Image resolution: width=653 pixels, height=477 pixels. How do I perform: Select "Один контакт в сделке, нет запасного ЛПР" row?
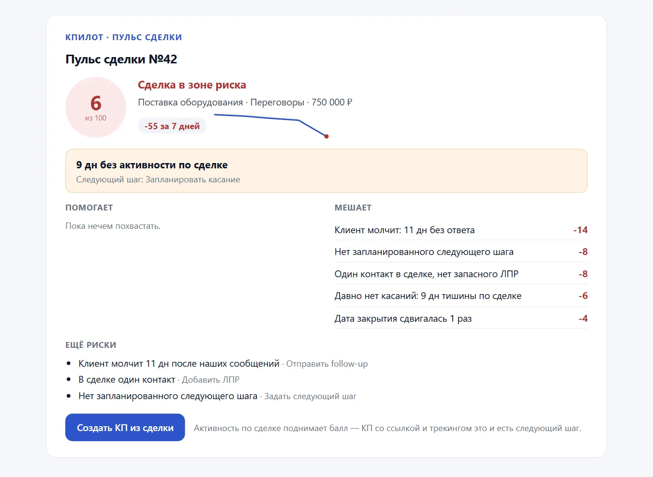461,274
